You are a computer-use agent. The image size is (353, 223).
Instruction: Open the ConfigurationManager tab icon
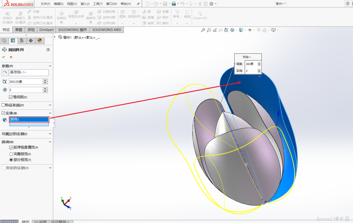pos(22,41)
